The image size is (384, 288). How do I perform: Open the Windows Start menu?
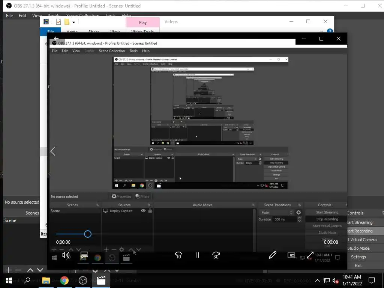click(x=9, y=280)
